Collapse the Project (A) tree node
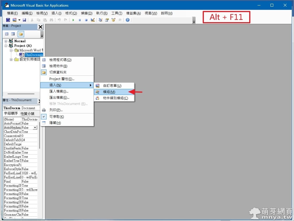 pos(6,46)
